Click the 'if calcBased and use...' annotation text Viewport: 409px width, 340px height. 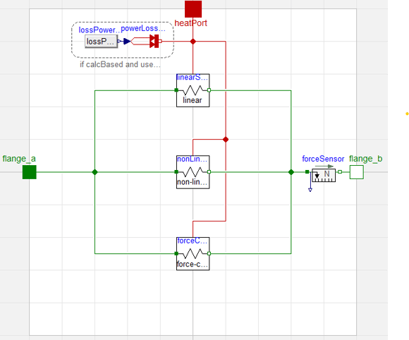pos(120,64)
